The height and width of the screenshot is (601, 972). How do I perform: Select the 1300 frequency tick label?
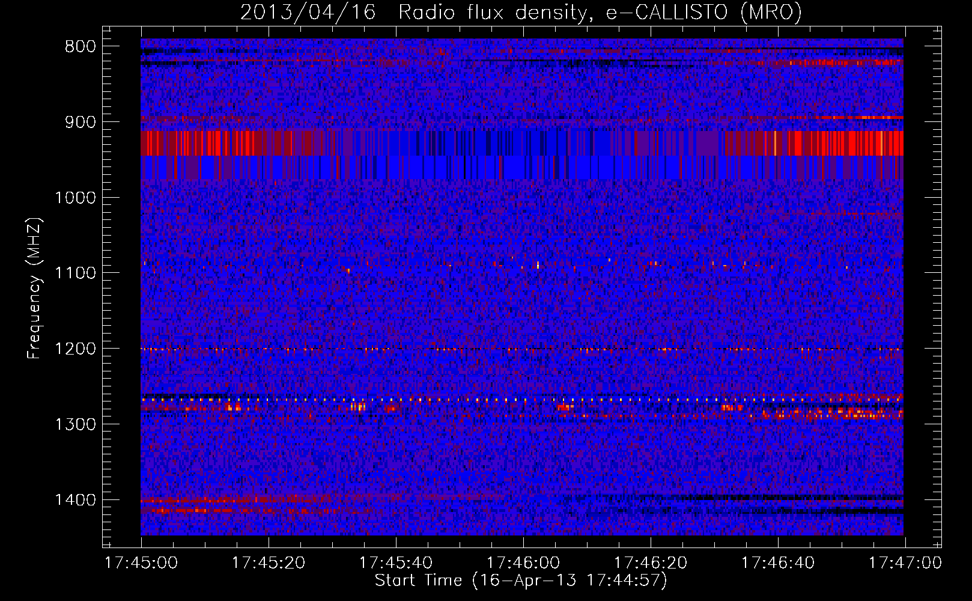(75, 425)
